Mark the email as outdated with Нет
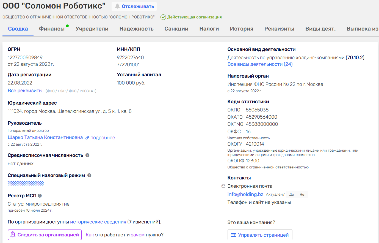The width and height of the screenshot is (379, 243). point(303,195)
